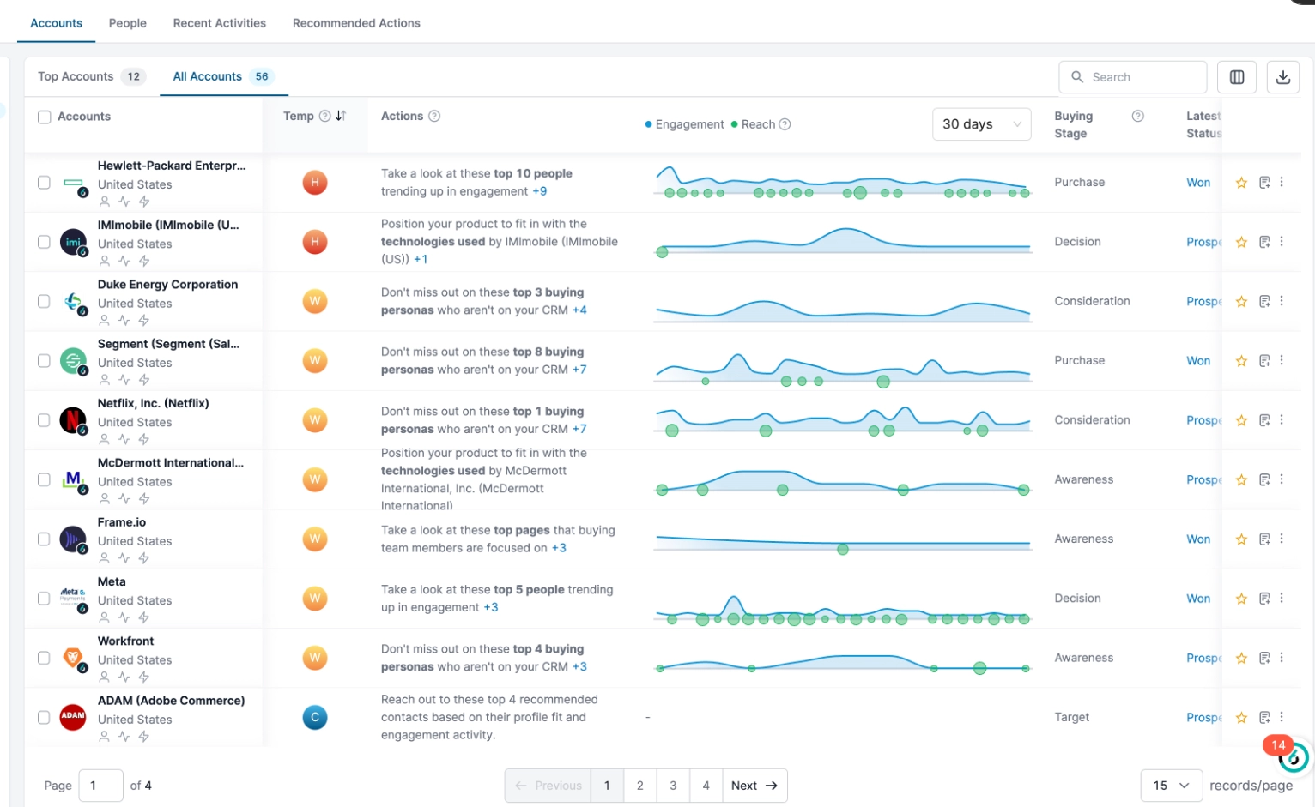Click inside the Search field
Image resolution: width=1315 pixels, height=807 pixels.
(x=1133, y=77)
